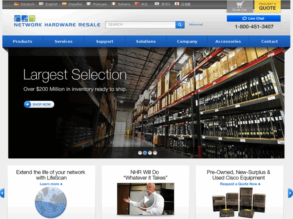
Task: Select the Chinese flag icon
Action: [x=137, y=4]
